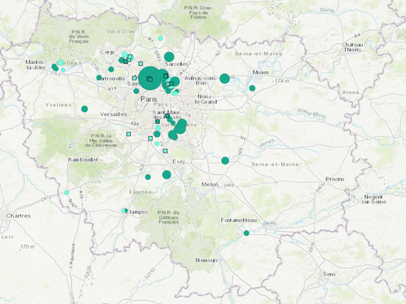Select the Évry label
Image resolution: width=406 pixels, height=304 pixels.
[179, 162]
